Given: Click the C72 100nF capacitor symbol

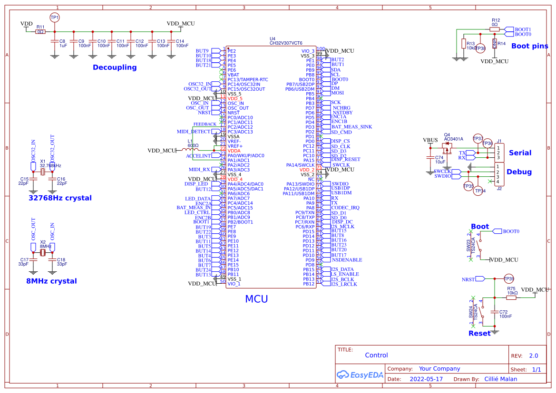Looking at the screenshot, I should [x=495, y=312].
